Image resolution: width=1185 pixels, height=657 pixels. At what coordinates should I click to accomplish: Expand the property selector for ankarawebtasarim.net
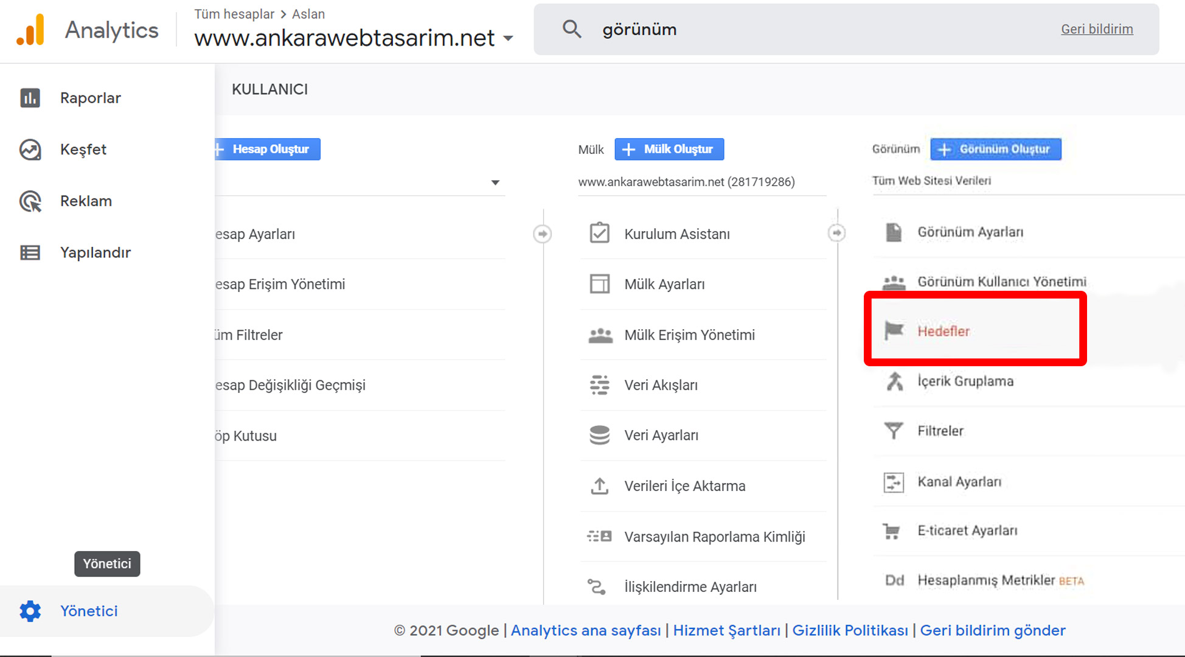[509, 38]
